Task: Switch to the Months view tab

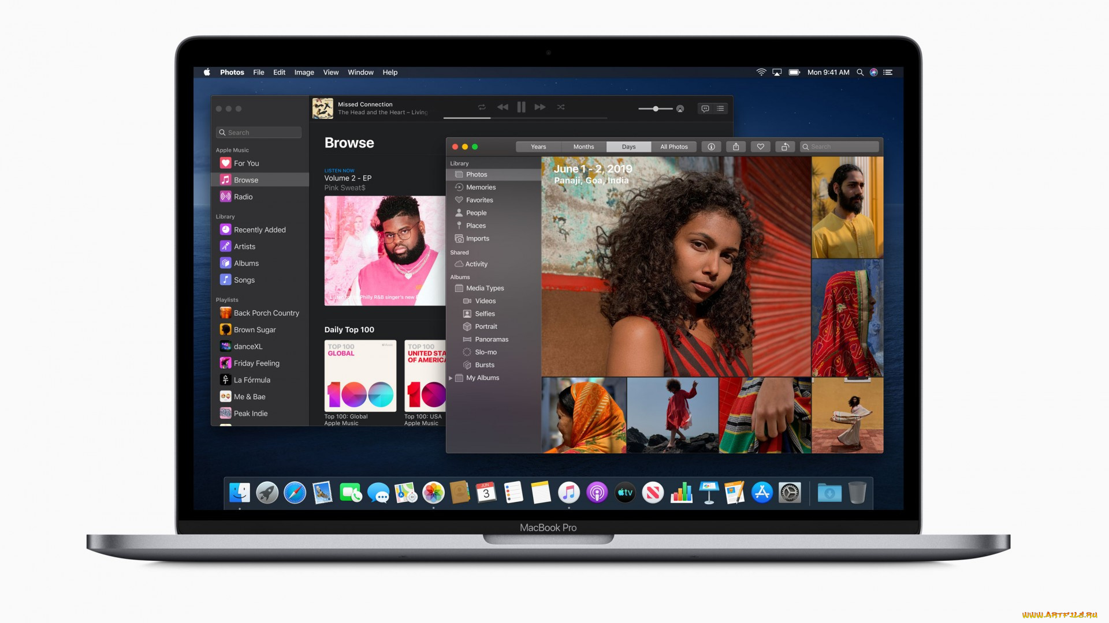Action: (583, 147)
